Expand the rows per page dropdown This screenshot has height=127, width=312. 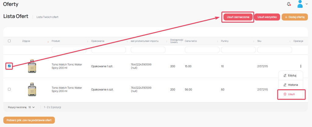(31, 107)
